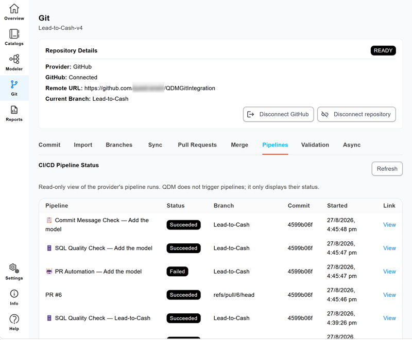
Task: Click the Failed status badge
Action: pos(177,271)
